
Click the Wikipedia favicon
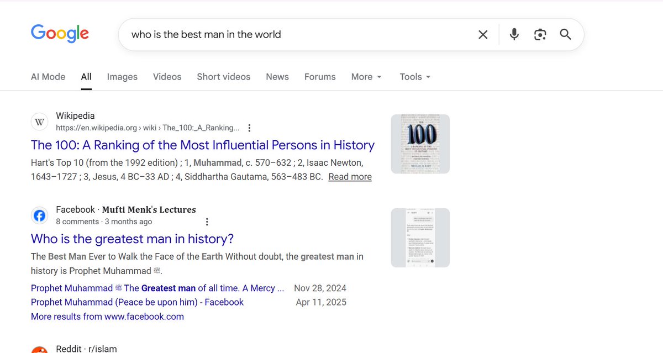click(x=39, y=122)
